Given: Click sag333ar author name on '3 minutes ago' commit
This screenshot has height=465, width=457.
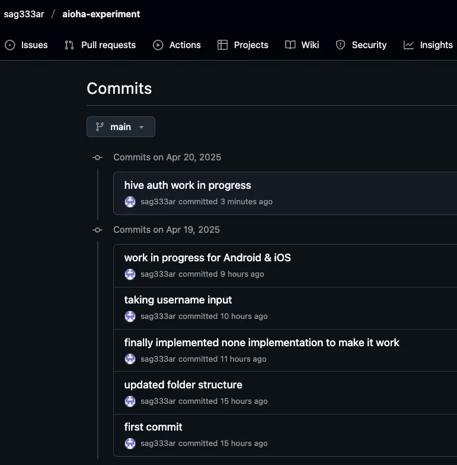Looking at the screenshot, I should (158, 202).
